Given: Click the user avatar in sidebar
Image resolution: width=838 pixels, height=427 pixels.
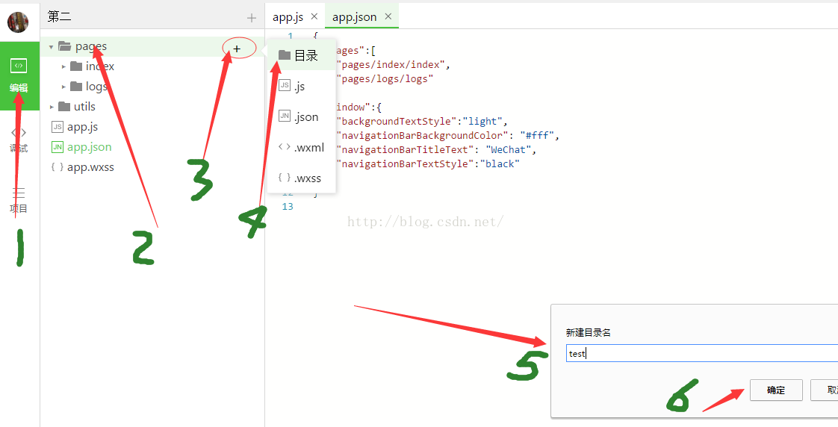Looking at the screenshot, I should click(18, 22).
